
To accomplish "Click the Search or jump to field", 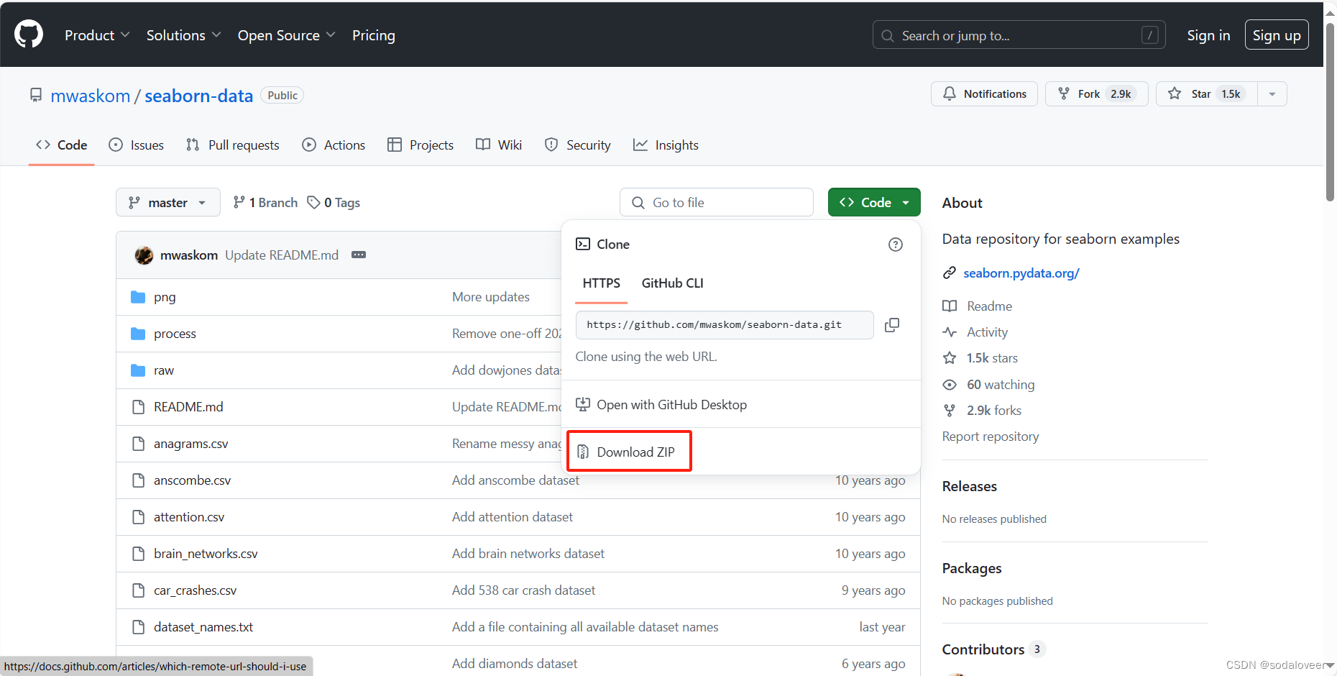I will (x=1019, y=35).
